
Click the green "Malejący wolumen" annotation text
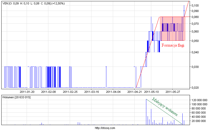[165, 107]
